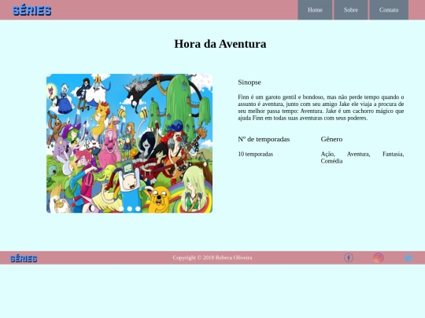Click the SÉRIES logo in the footer
The height and width of the screenshot is (318, 425).
click(24, 258)
